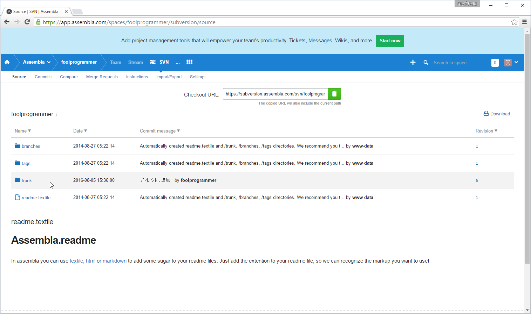Image resolution: width=531 pixels, height=314 pixels.
Task: Click the tags folder icon
Action: pyautogui.click(x=18, y=163)
